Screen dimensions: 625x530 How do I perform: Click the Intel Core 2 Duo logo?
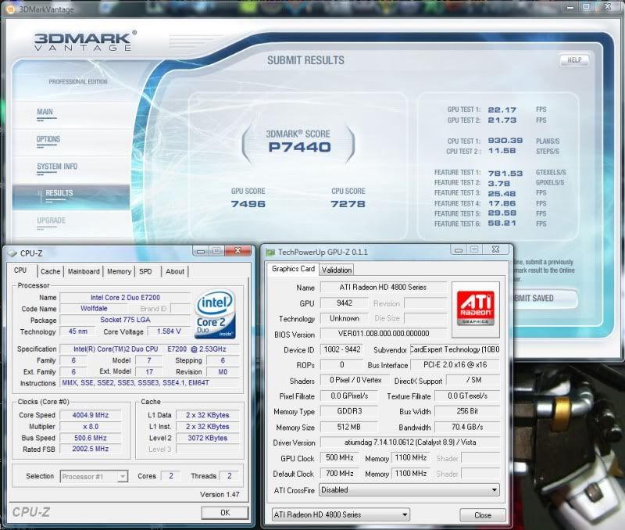pyautogui.click(x=216, y=316)
